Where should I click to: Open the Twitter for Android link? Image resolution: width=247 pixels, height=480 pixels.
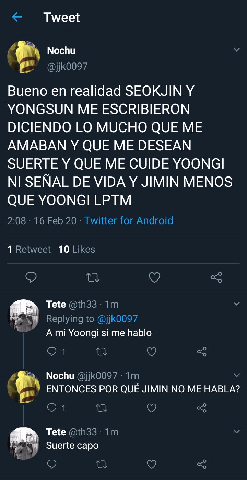129,220
